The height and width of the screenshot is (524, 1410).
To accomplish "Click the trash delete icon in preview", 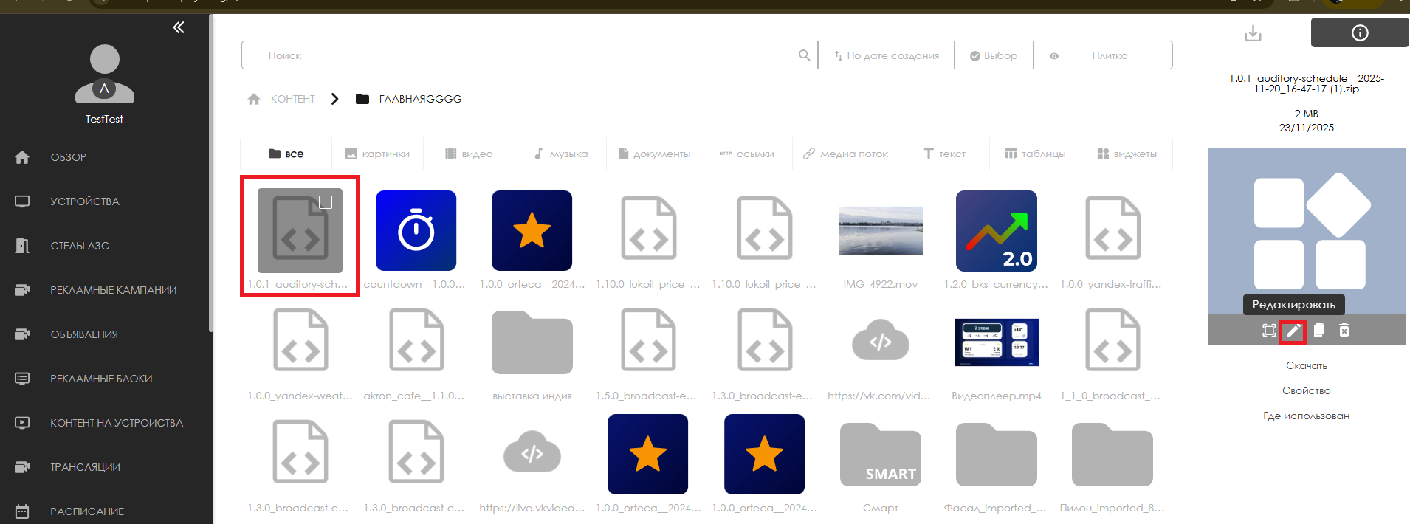I will [1344, 331].
